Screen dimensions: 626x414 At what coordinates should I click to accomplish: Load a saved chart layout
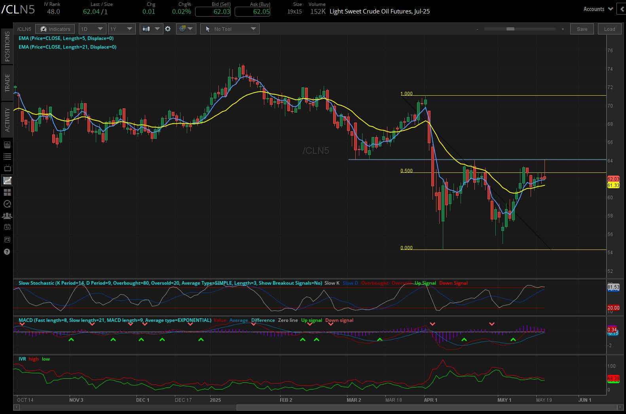tap(610, 29)
